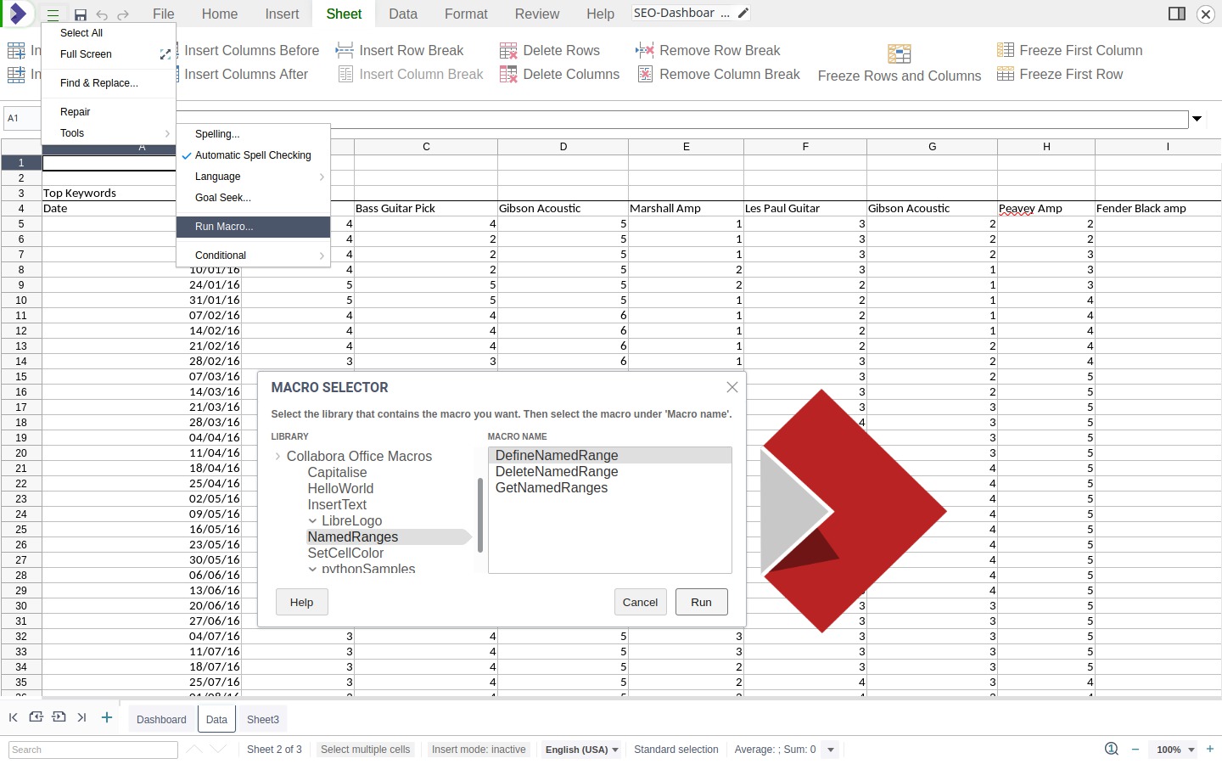Open the hamburger menu icon
Screen dimensions: 1222x764
tap(53, 14)
